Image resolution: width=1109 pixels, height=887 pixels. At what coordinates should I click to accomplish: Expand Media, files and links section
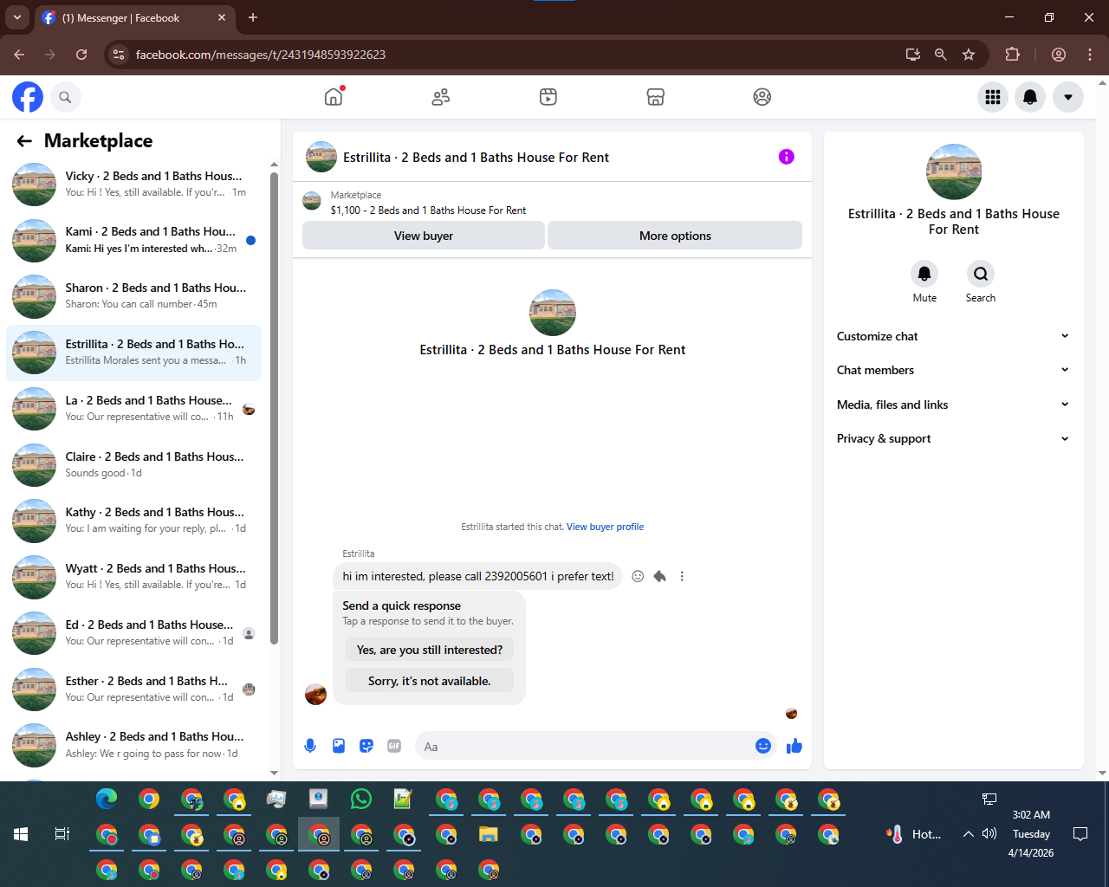[953, 405]
